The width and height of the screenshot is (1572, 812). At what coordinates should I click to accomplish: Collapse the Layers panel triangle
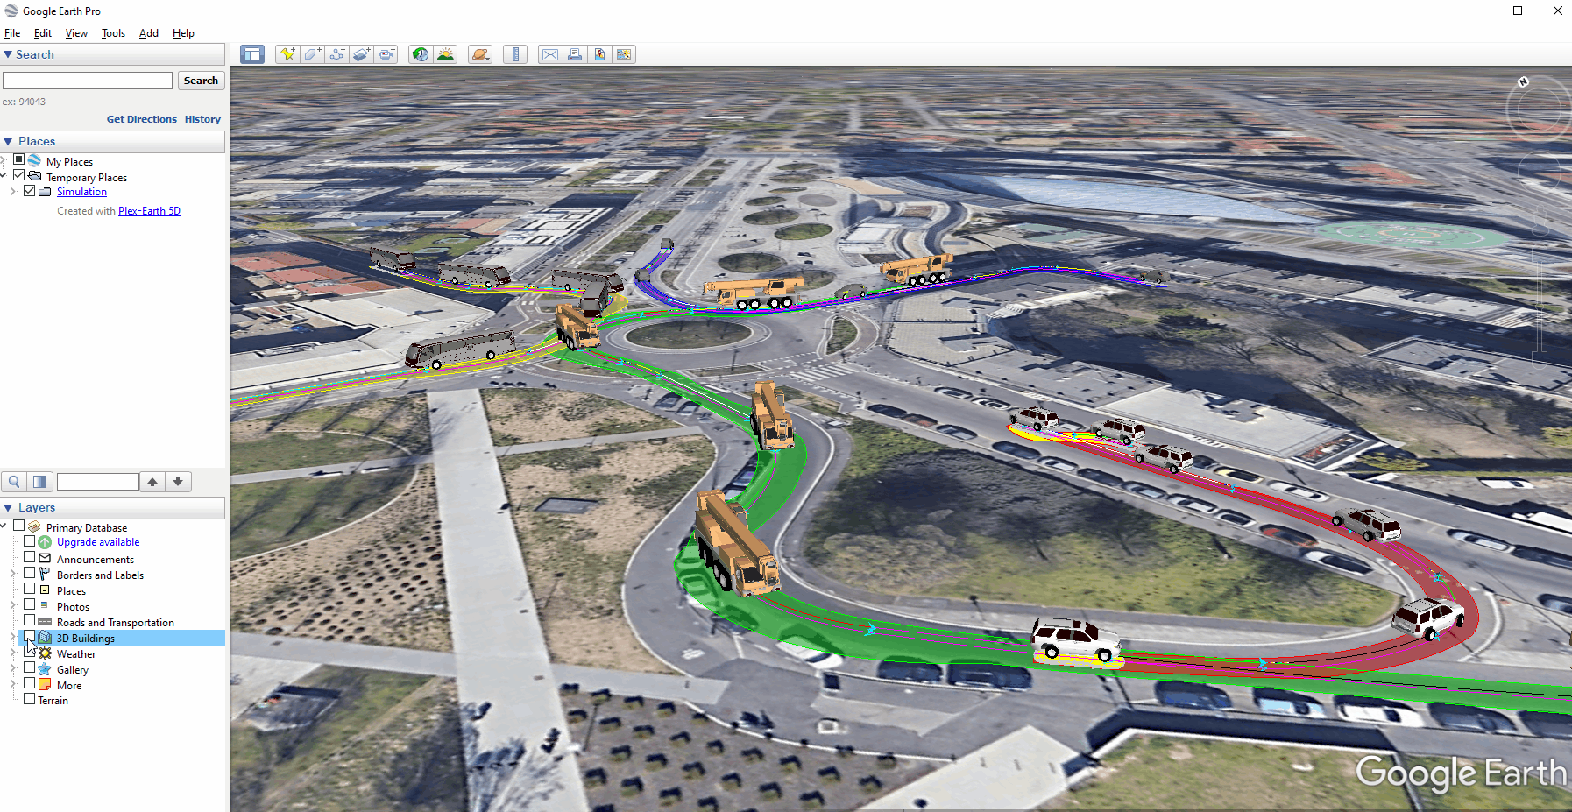[8, 507]
